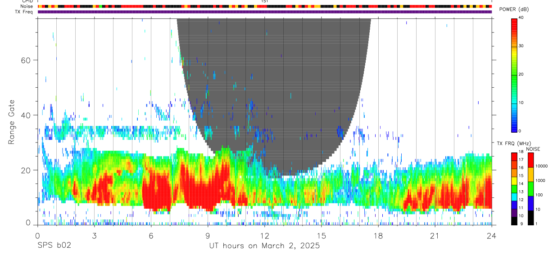This screenshot has width=553, height=255.
Task: Select the 'TX Freq' row label at top
Action: (24, 12)
